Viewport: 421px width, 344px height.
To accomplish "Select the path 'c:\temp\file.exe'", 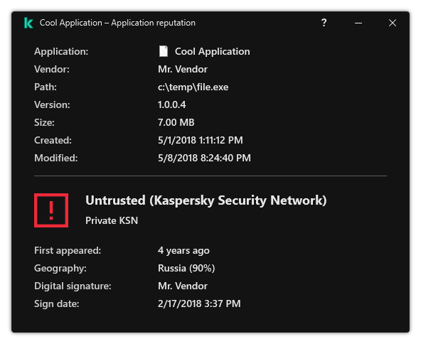I will tap(193, 87).
